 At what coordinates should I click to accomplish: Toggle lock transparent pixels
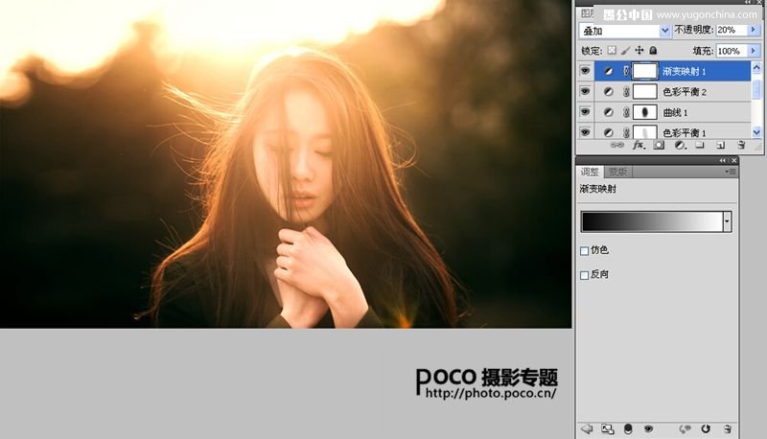coord(612,50)
